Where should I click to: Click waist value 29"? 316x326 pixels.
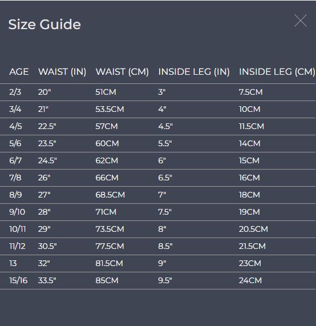(x=44, y=229)
